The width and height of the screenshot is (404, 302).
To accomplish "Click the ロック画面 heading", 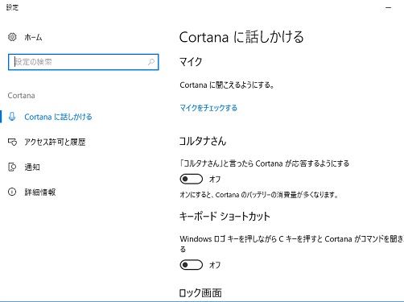I will click(x=200, y=292).
